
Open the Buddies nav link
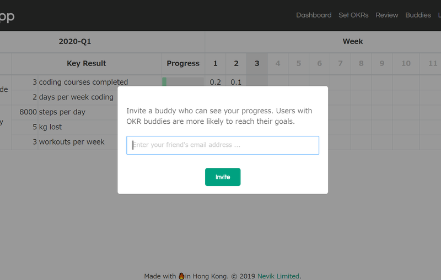pos(418,15)
